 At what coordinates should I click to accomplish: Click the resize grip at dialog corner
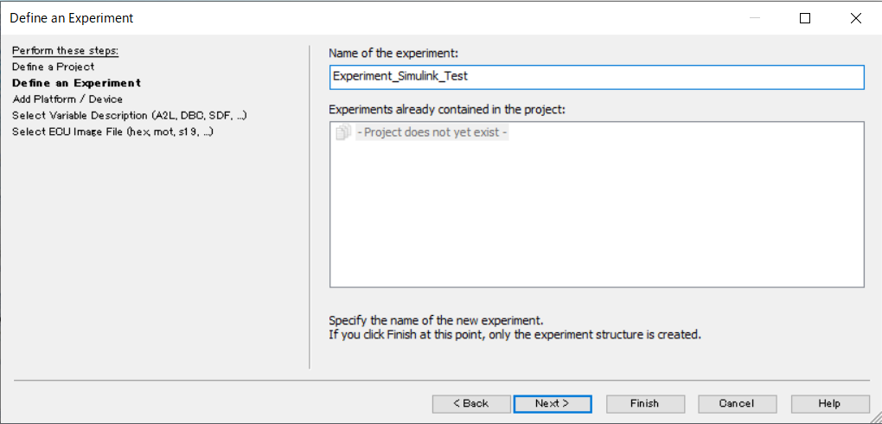874,417
